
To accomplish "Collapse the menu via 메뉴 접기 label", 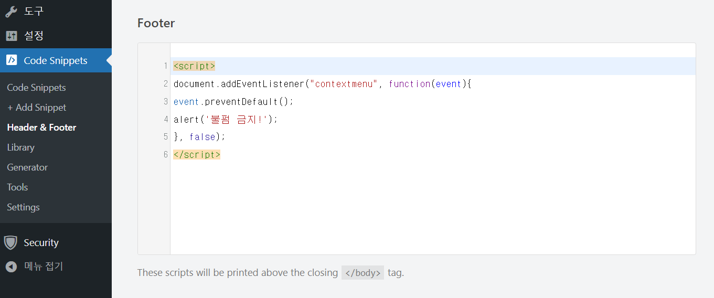I will click(x=44, y=267).
